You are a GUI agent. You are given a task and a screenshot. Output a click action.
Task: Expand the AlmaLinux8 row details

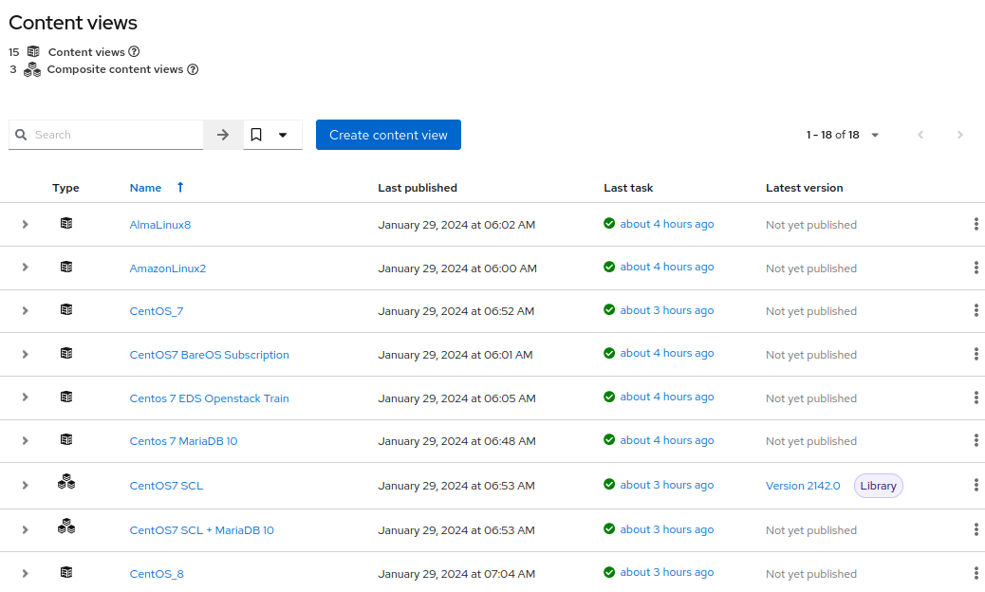coord(26,225)
